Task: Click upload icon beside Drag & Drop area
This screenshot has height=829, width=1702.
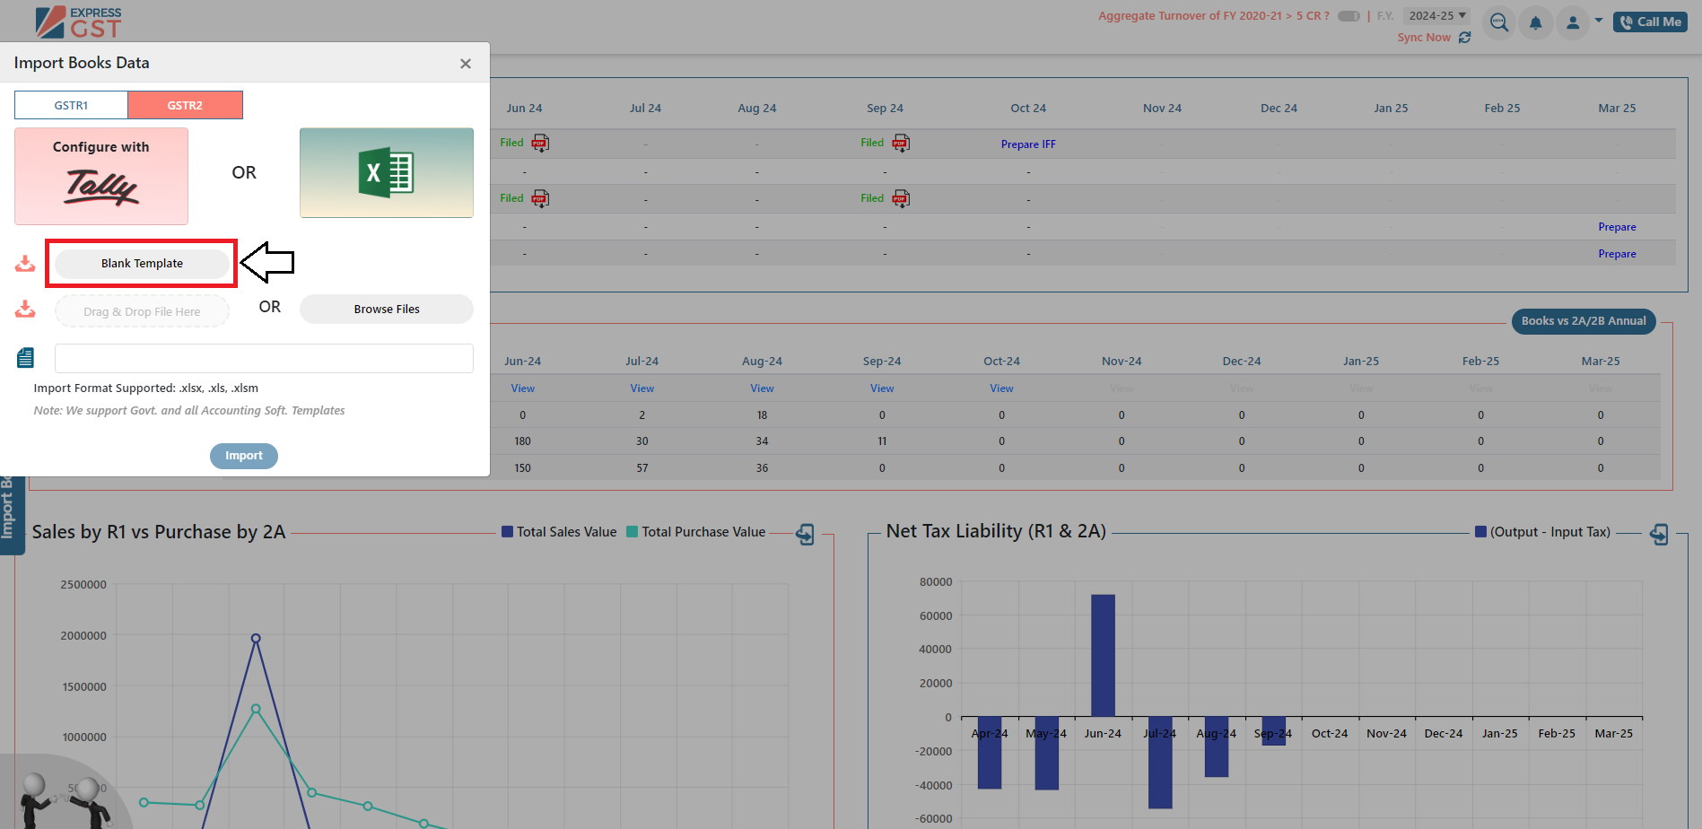Action: click(x=25, y=309)
